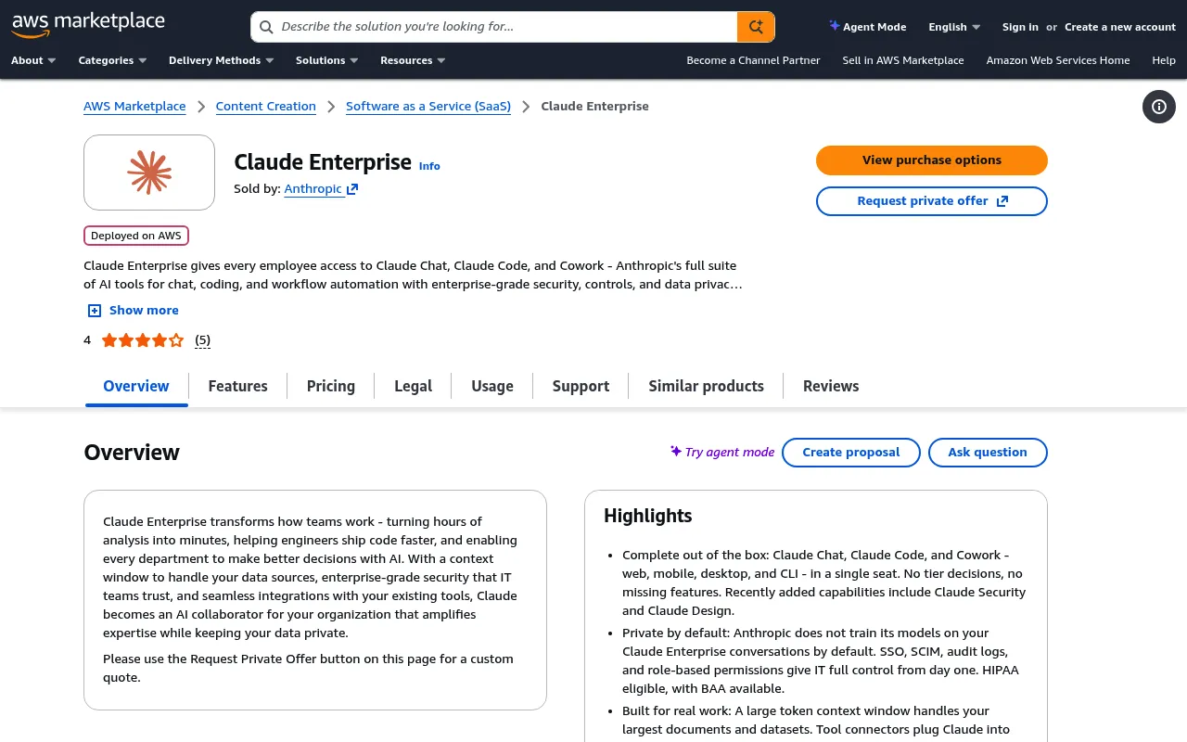
Task: Click the star rating icons
Action: tap(143, 340)
